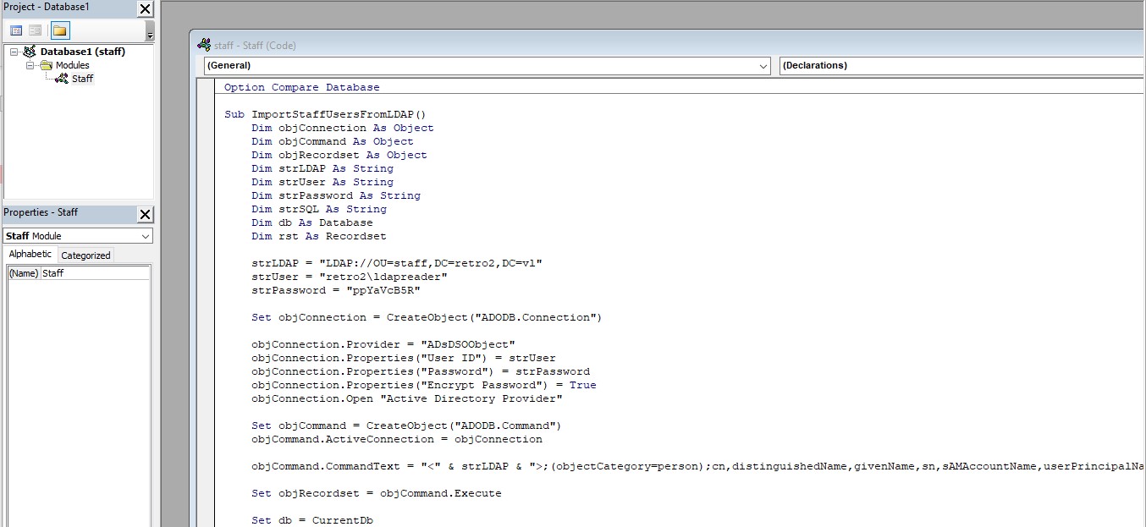Viewport: 1146px width, 527px height.
Task: Click the strUser = "retro2\ldapreader" line
Action: pyautogui.click(x=350, y=277)
